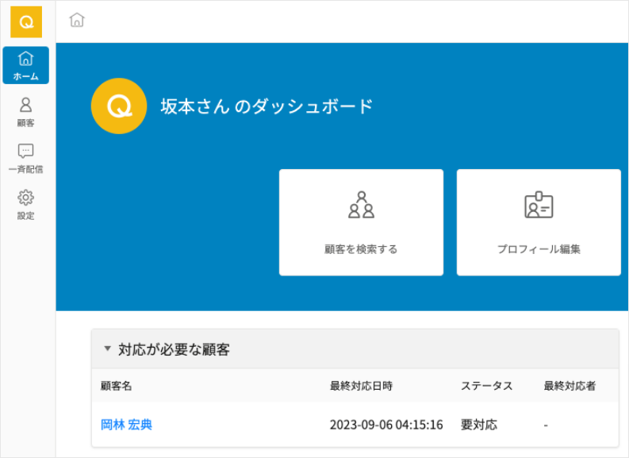Click the 最終対応日時 column header
This screenshot has height=458, width=629.
click(x=361, y=386)
